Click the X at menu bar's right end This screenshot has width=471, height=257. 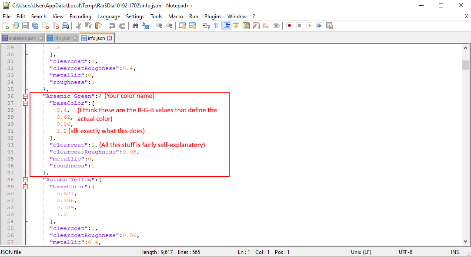[466, 17]
